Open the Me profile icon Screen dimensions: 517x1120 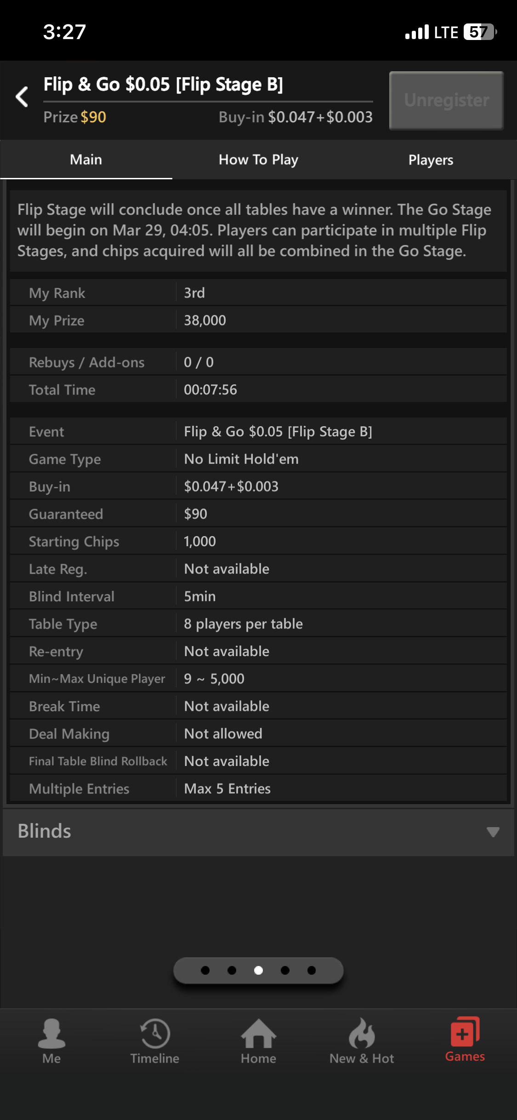click(x=51, y=1033)
